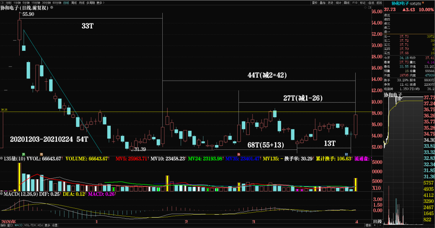Click the 买一 bid row price 37.73
435x228 pixels.
(404, 36)
